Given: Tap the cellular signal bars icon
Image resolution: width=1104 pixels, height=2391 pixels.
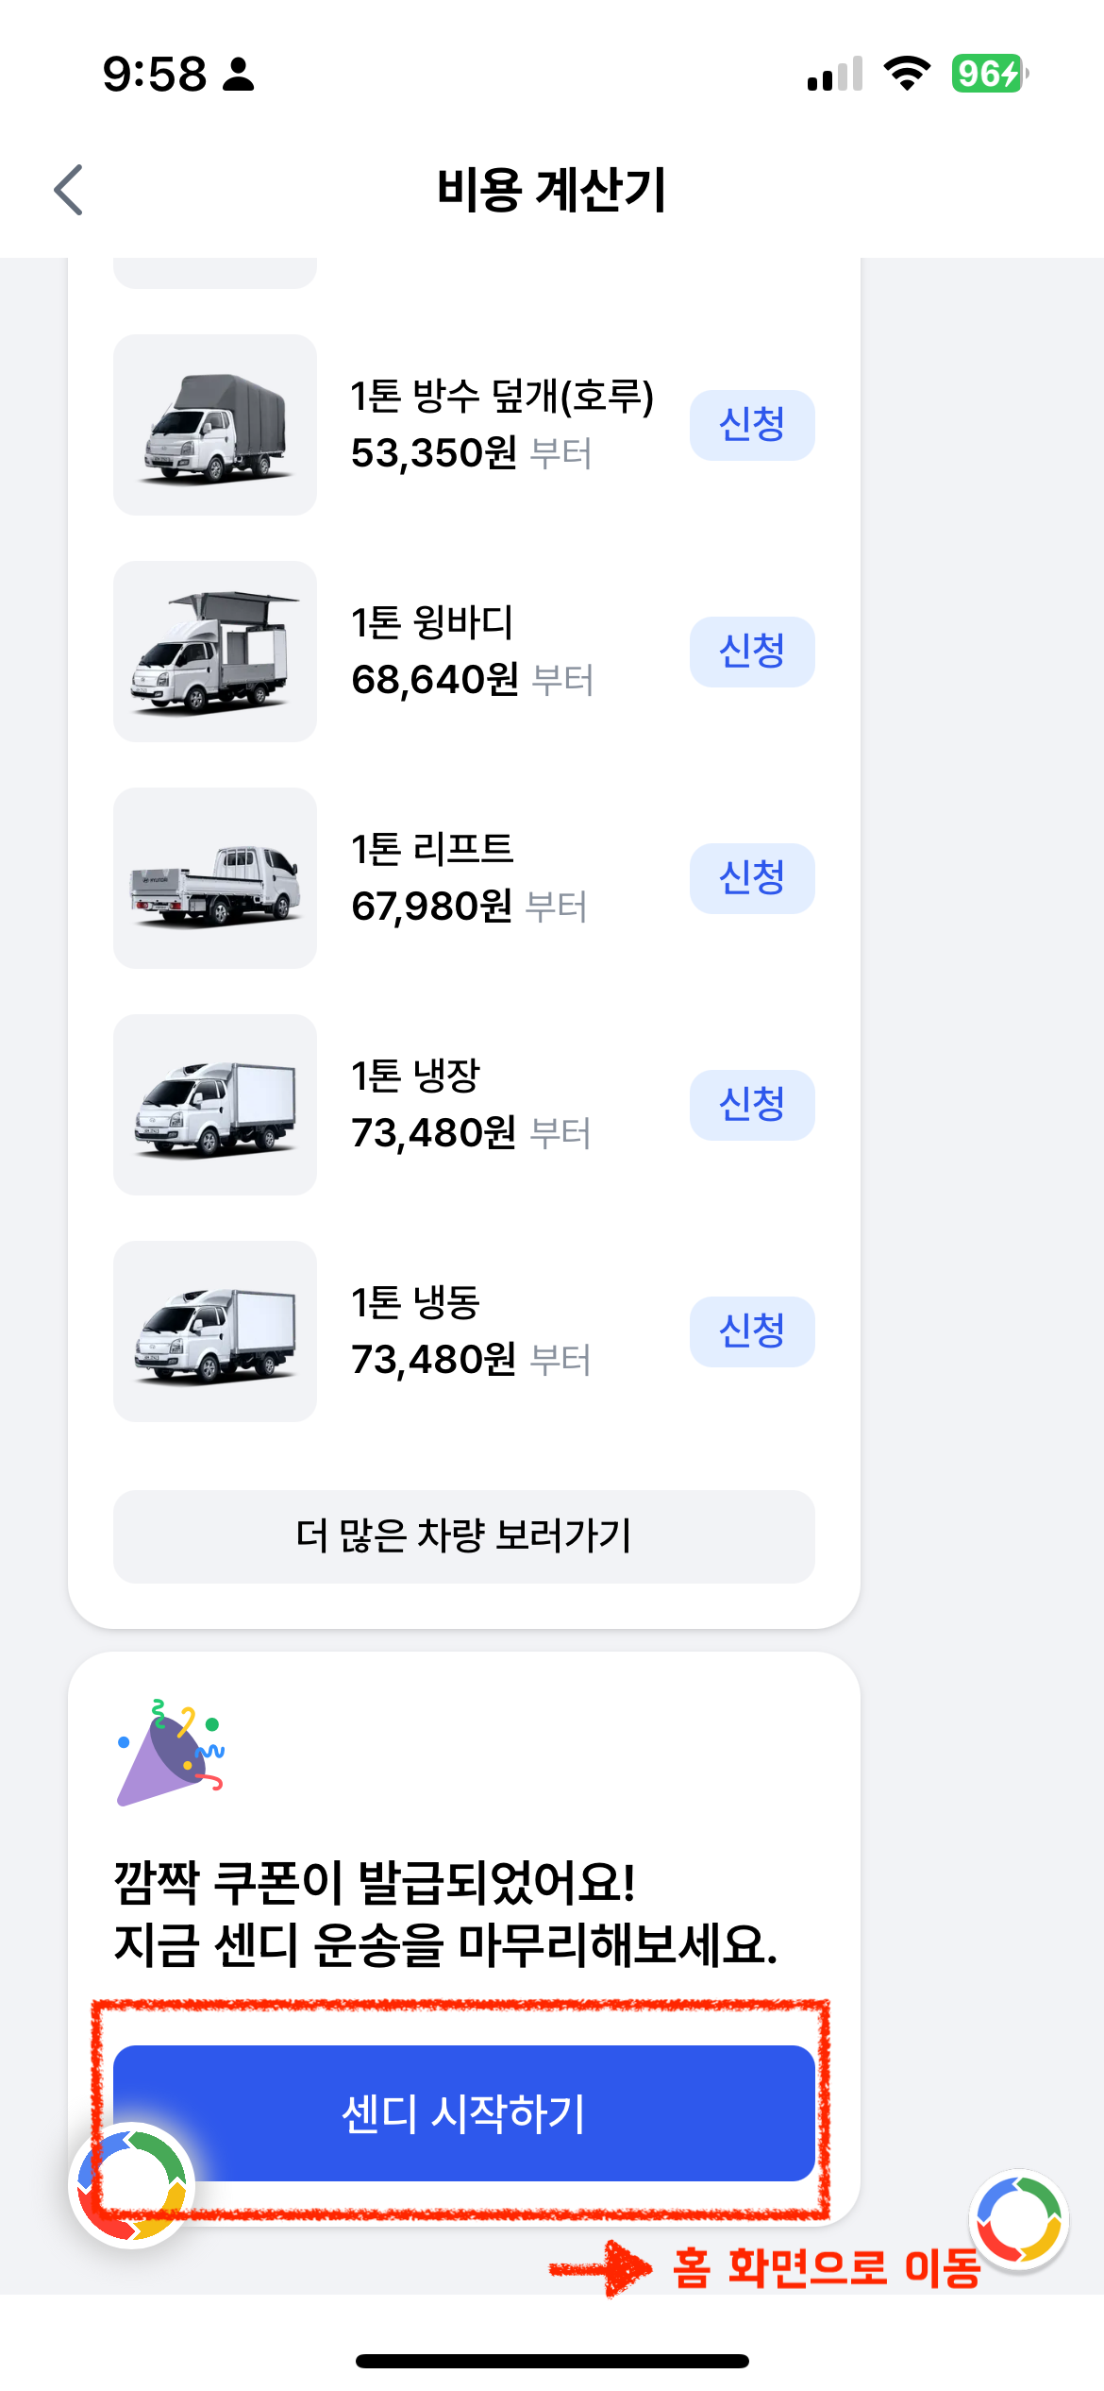Looking at the screenshot, I should click(835, 74).
